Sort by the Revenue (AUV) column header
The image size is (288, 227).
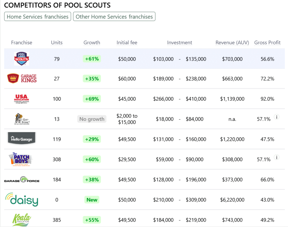(232, 42)
